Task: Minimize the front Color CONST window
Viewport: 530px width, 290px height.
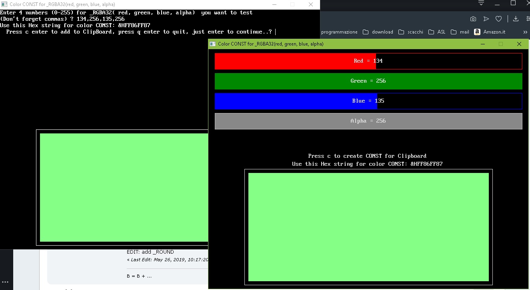Action: coord(483,44)
